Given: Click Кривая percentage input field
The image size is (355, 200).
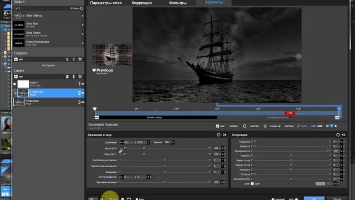Looking at the screenshot, I should 167,142.
